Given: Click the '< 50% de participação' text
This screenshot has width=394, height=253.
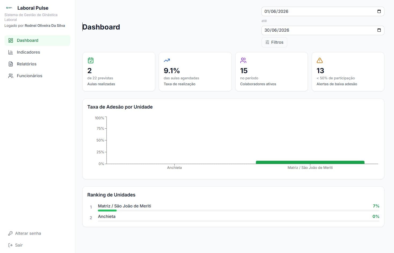Looking at the screenshot, I should pos(336,78).
